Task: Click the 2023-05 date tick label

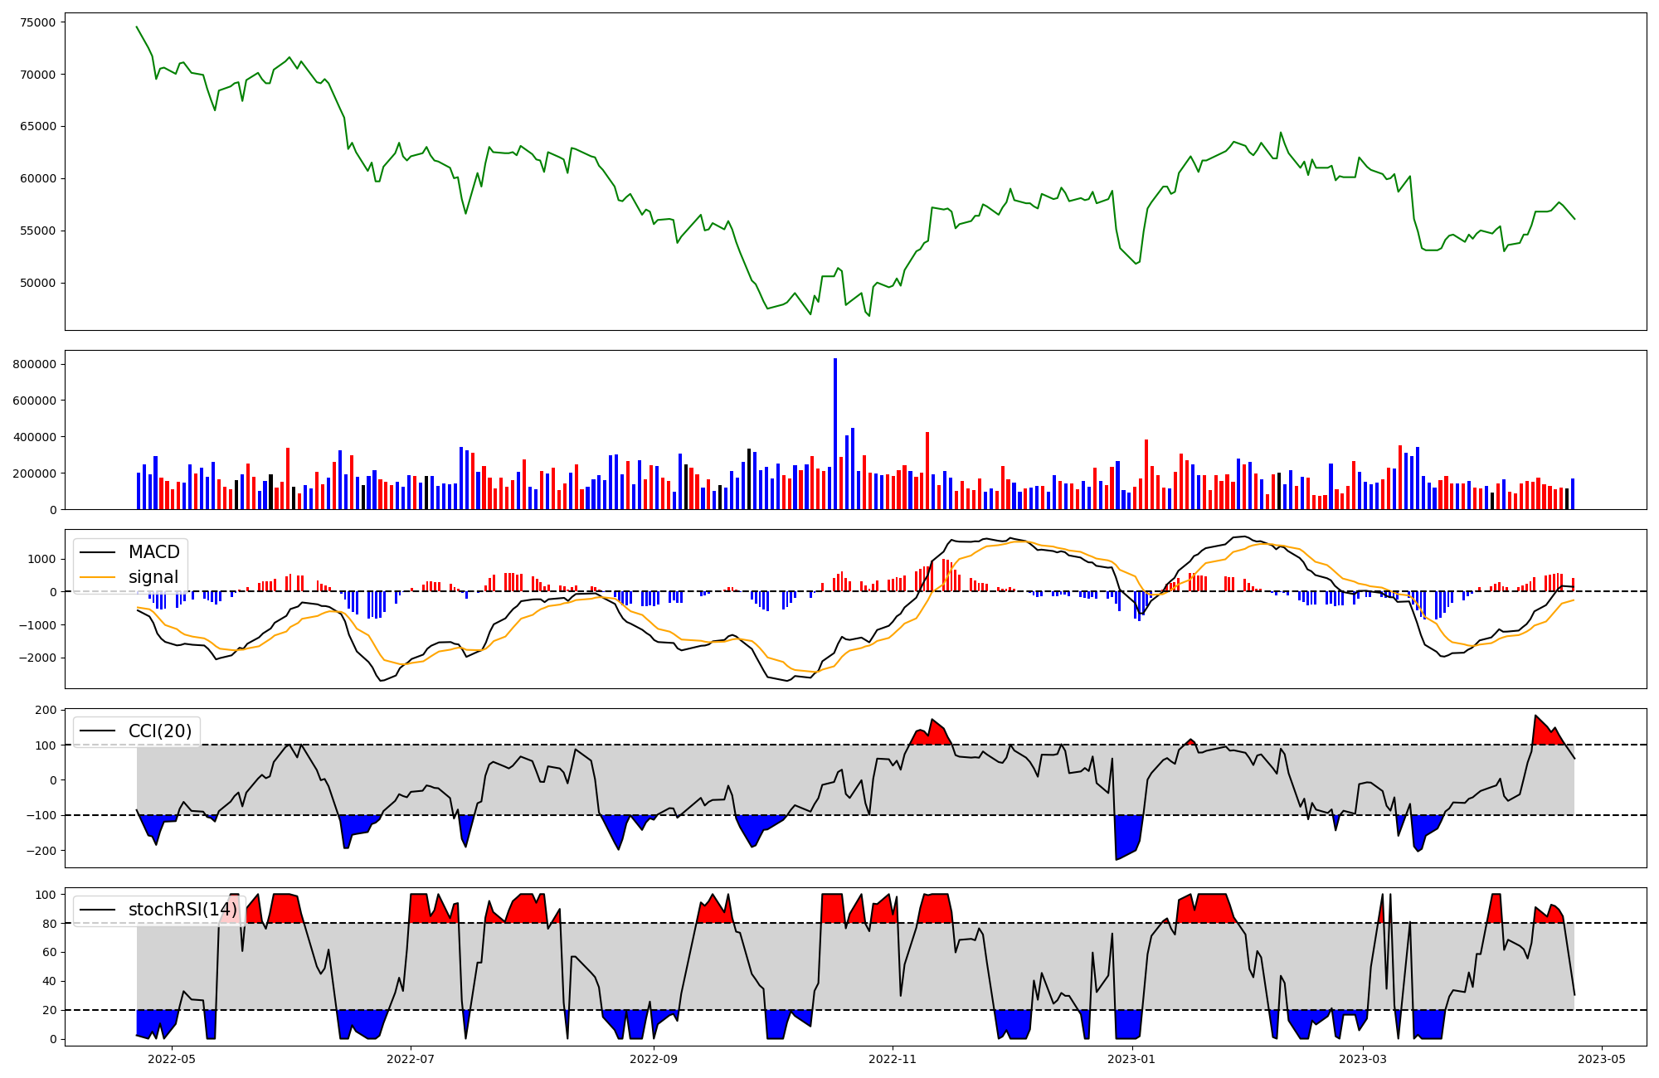Action: (1601, 1058)
